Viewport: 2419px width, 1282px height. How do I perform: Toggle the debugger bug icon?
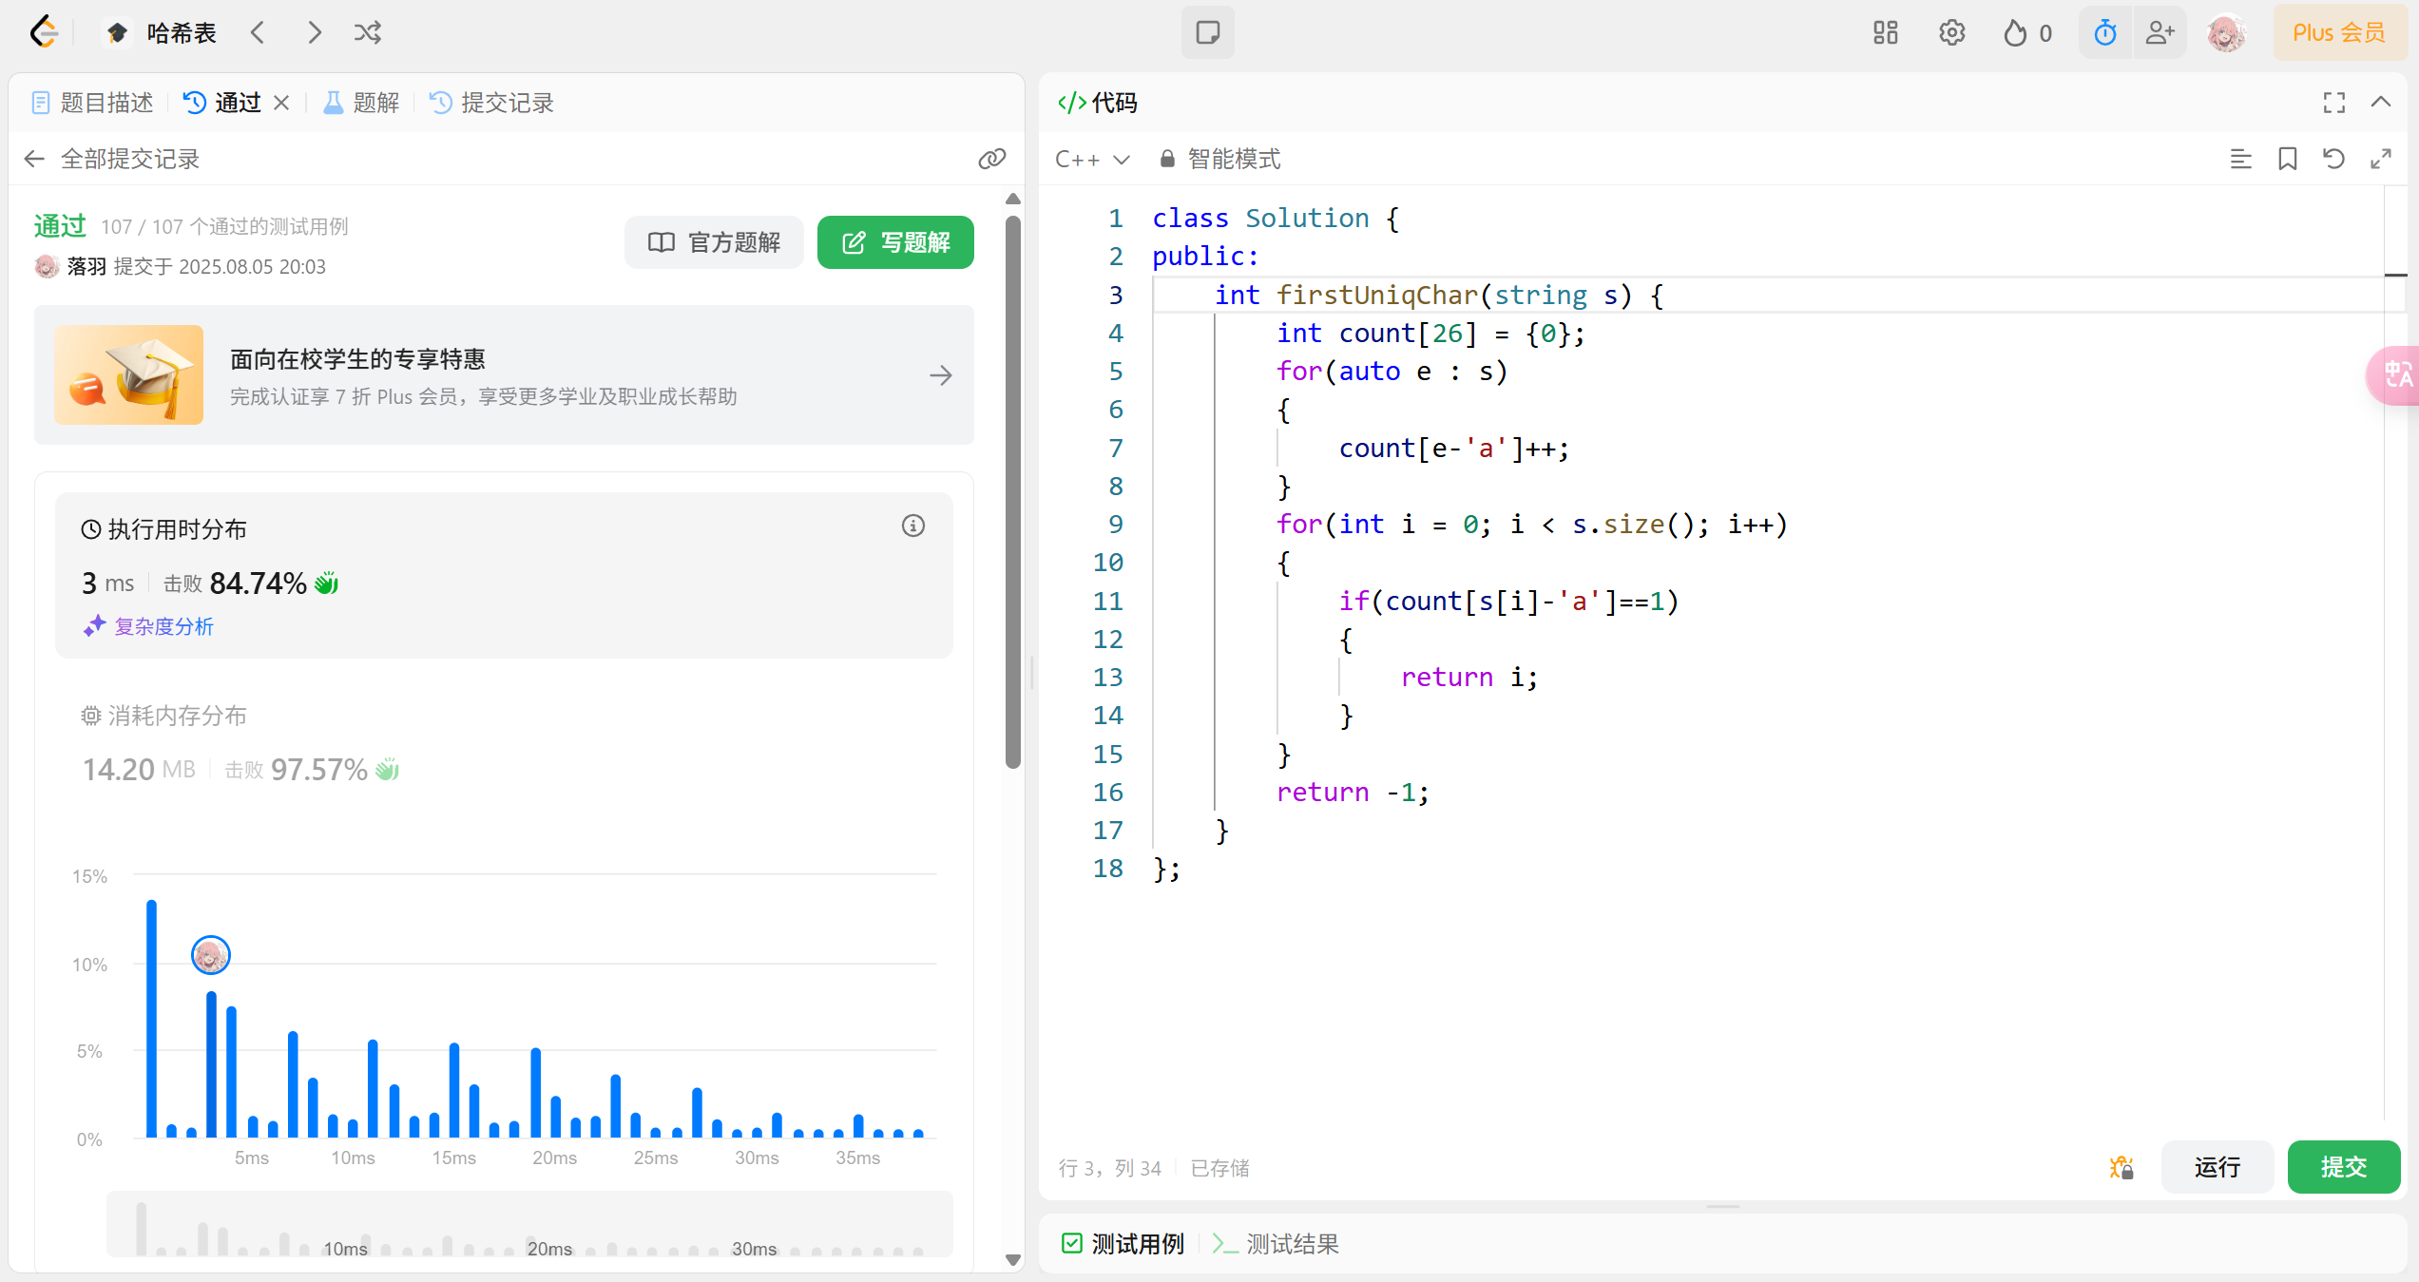click(x=2121, y=1167)
